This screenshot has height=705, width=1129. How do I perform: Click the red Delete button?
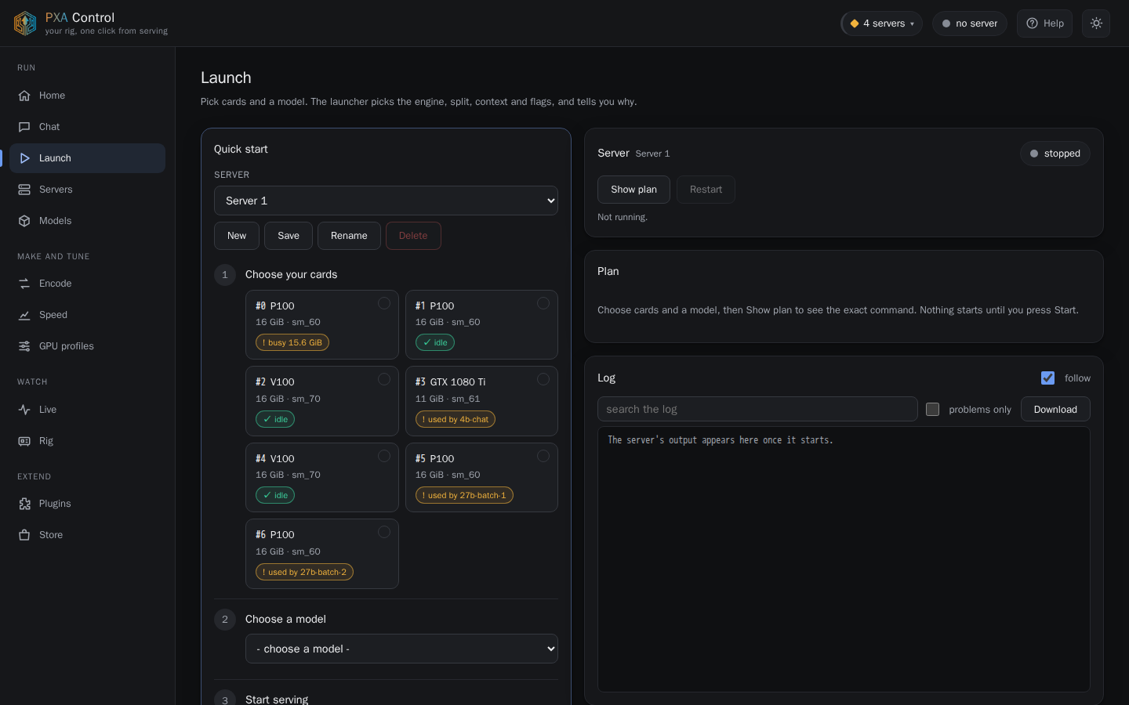tap(413, 236)
